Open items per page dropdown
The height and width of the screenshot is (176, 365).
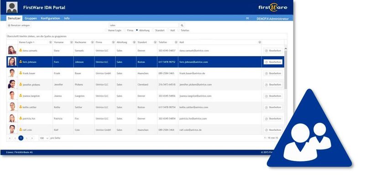[44, 138]
